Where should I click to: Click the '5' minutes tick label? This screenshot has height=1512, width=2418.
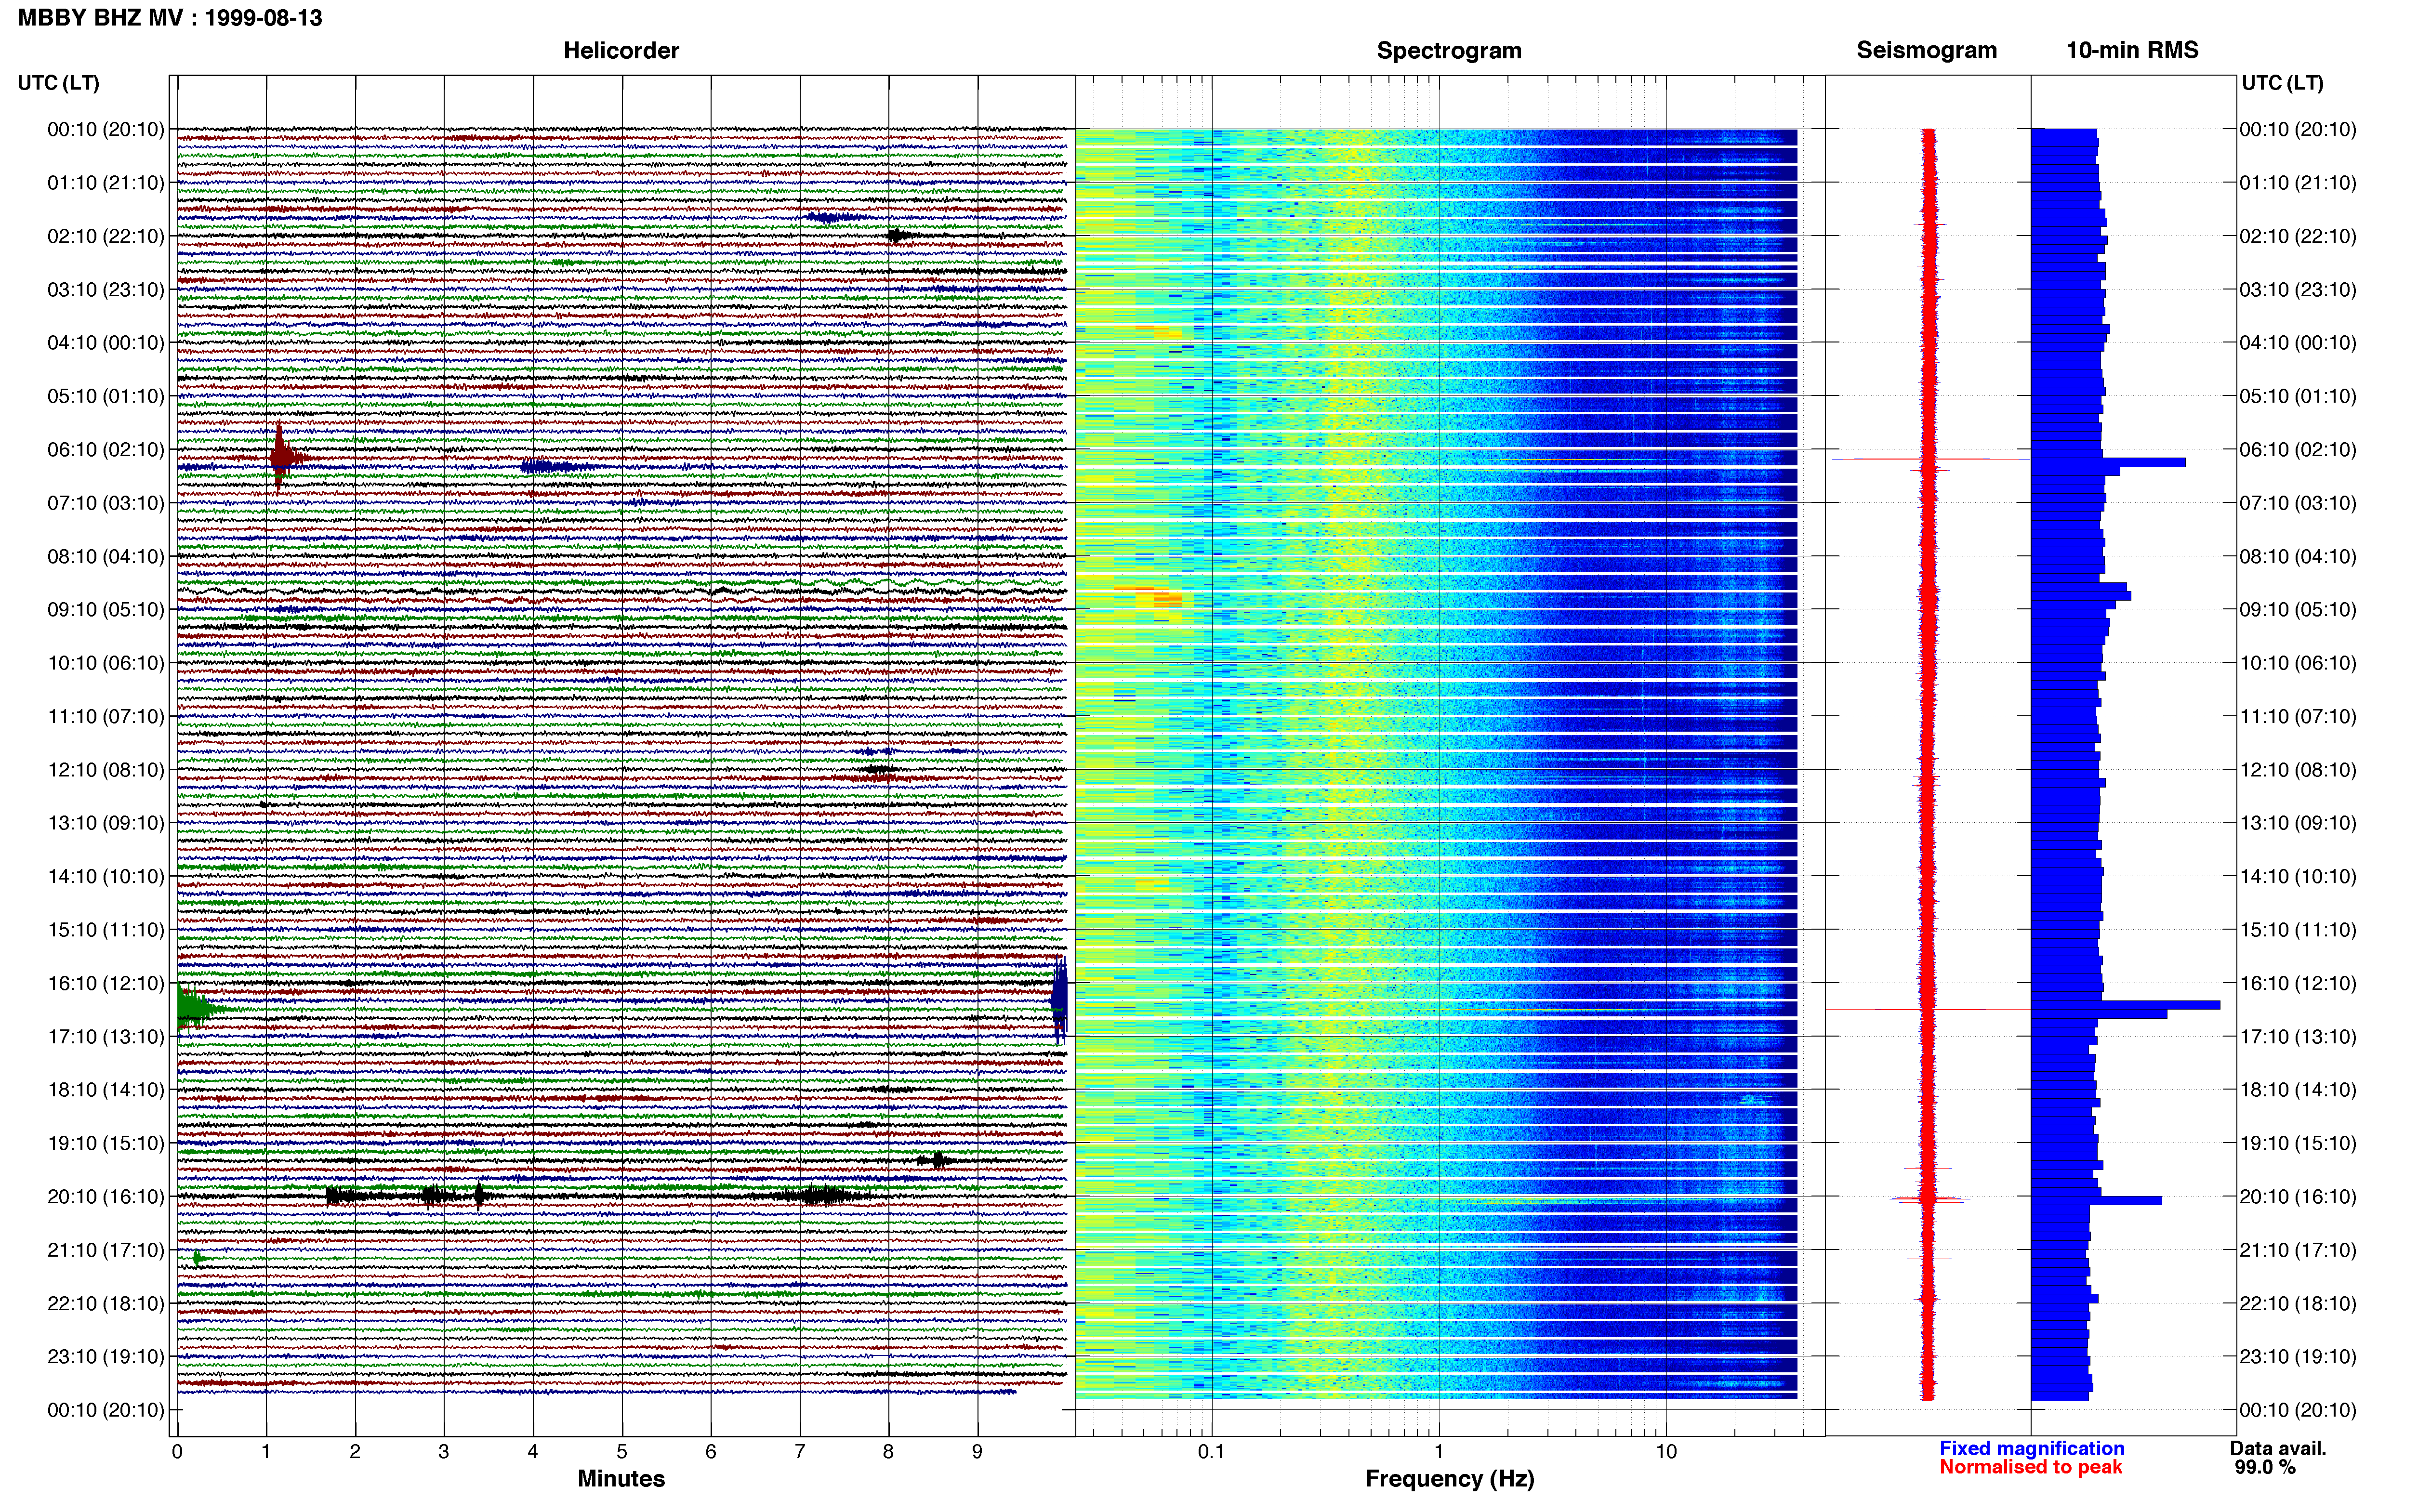coord(622,1452)
